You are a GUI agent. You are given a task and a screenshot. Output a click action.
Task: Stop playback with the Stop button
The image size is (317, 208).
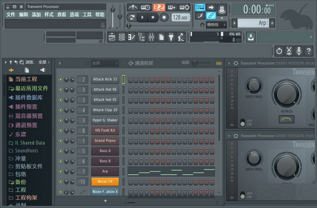(153, 17)
